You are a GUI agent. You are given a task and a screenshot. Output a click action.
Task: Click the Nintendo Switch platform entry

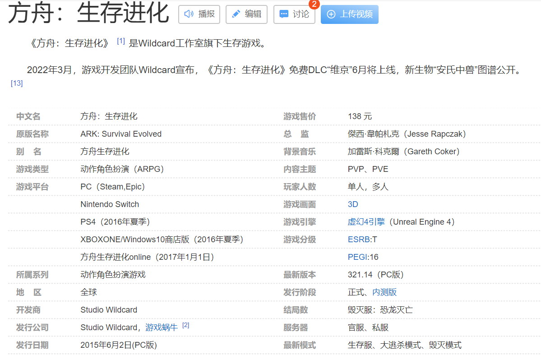click(x=110, y=204)
